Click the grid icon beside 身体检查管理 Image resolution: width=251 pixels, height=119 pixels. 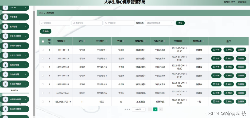point(5,84)
